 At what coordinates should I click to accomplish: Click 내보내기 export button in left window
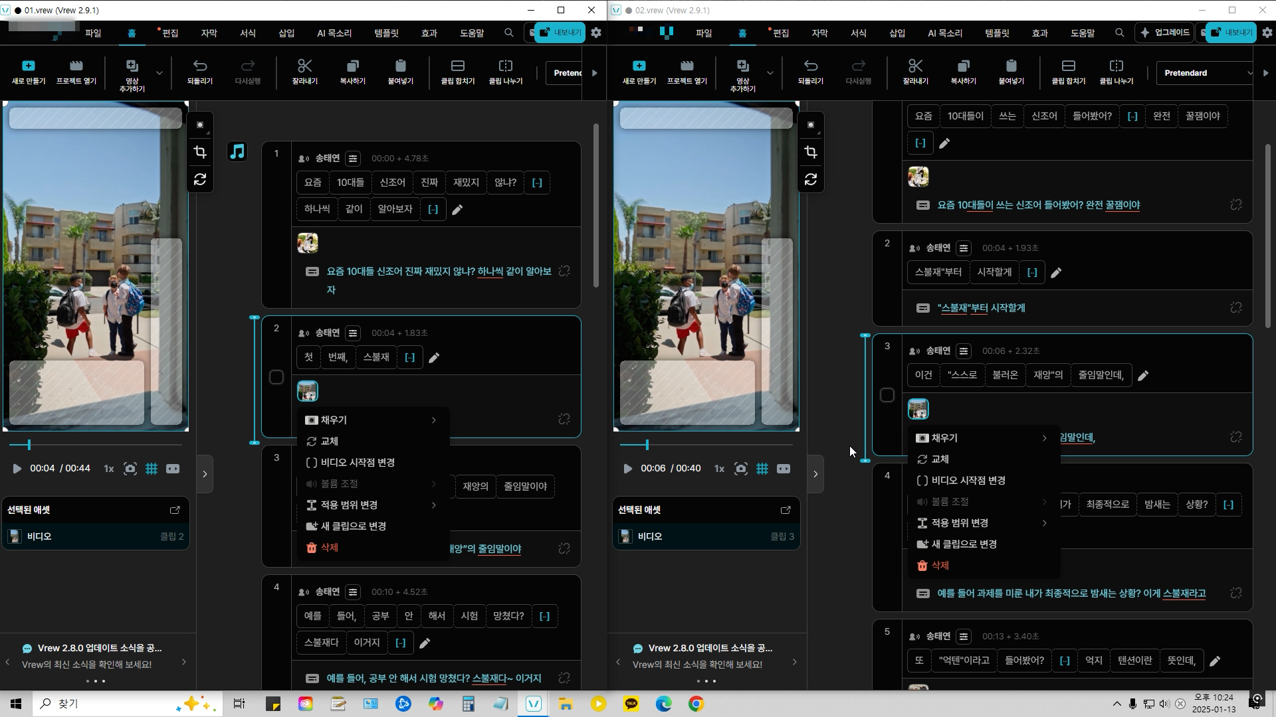pyautogui.click(x=560, y=33)
